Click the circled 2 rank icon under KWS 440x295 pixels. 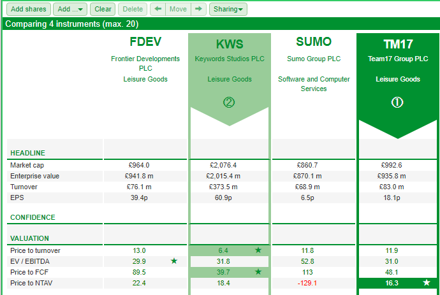pos(229,103)
